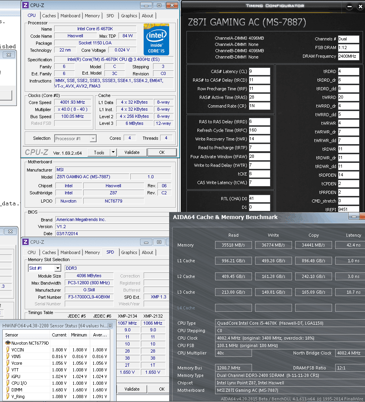Open the Tools dropdown arrow in CPU-Z
Screen dimensions: 365x402
(113, 152)
